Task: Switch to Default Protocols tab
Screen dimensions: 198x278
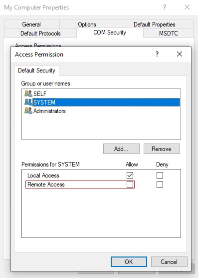Action: coord(40,33)
